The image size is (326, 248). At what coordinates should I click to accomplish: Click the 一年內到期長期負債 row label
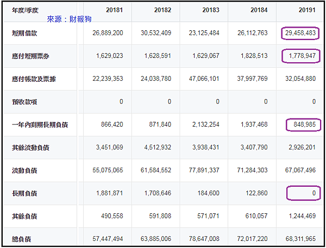[x=40, y=125]
